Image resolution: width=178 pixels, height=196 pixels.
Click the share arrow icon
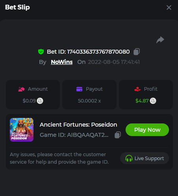(160, 40)
